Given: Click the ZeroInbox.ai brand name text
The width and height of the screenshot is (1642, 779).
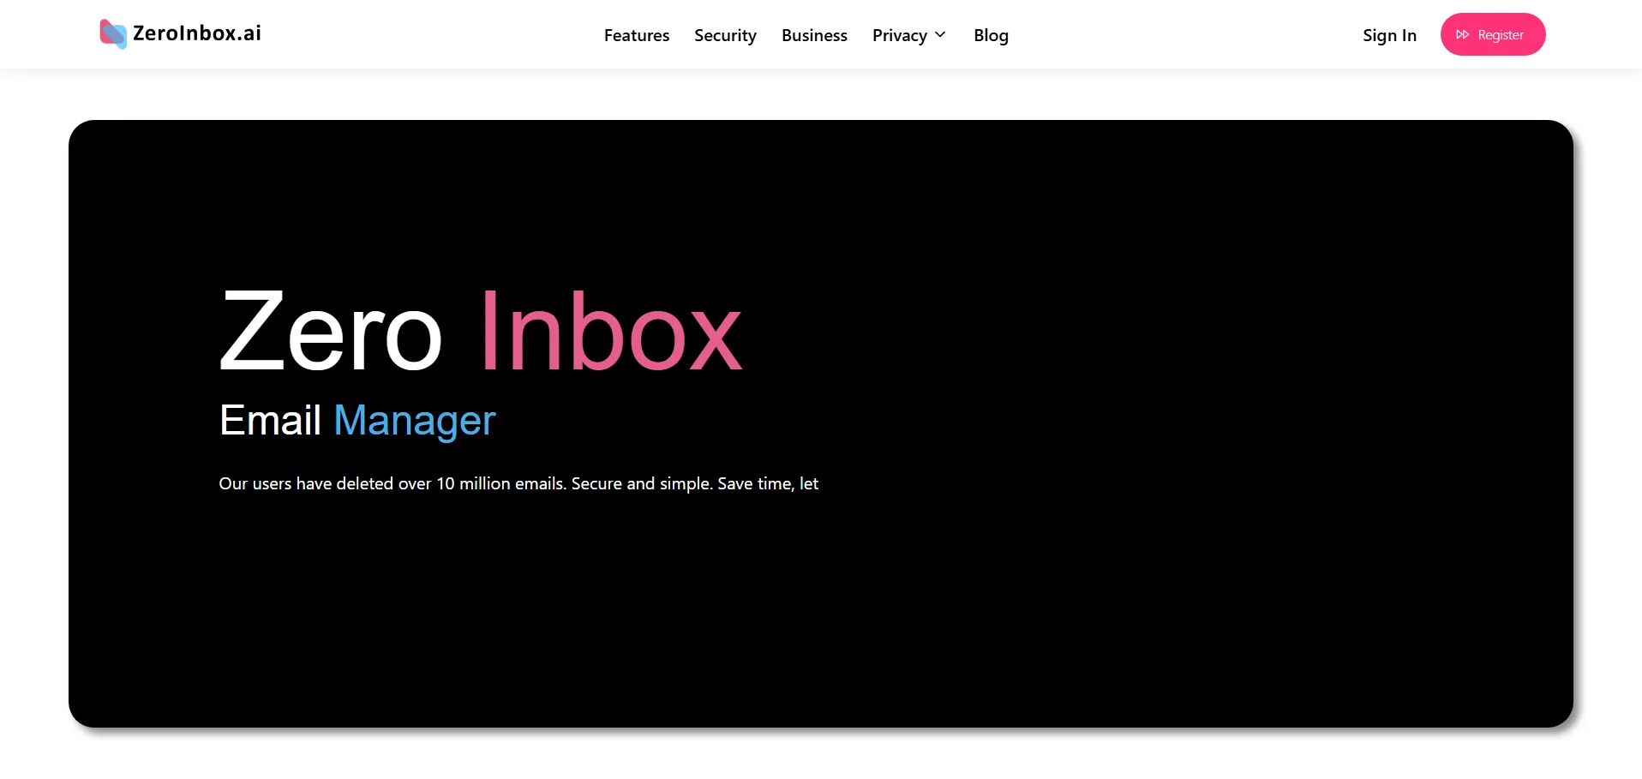Looking at the screenshot, I should click(x=196, y=33).
